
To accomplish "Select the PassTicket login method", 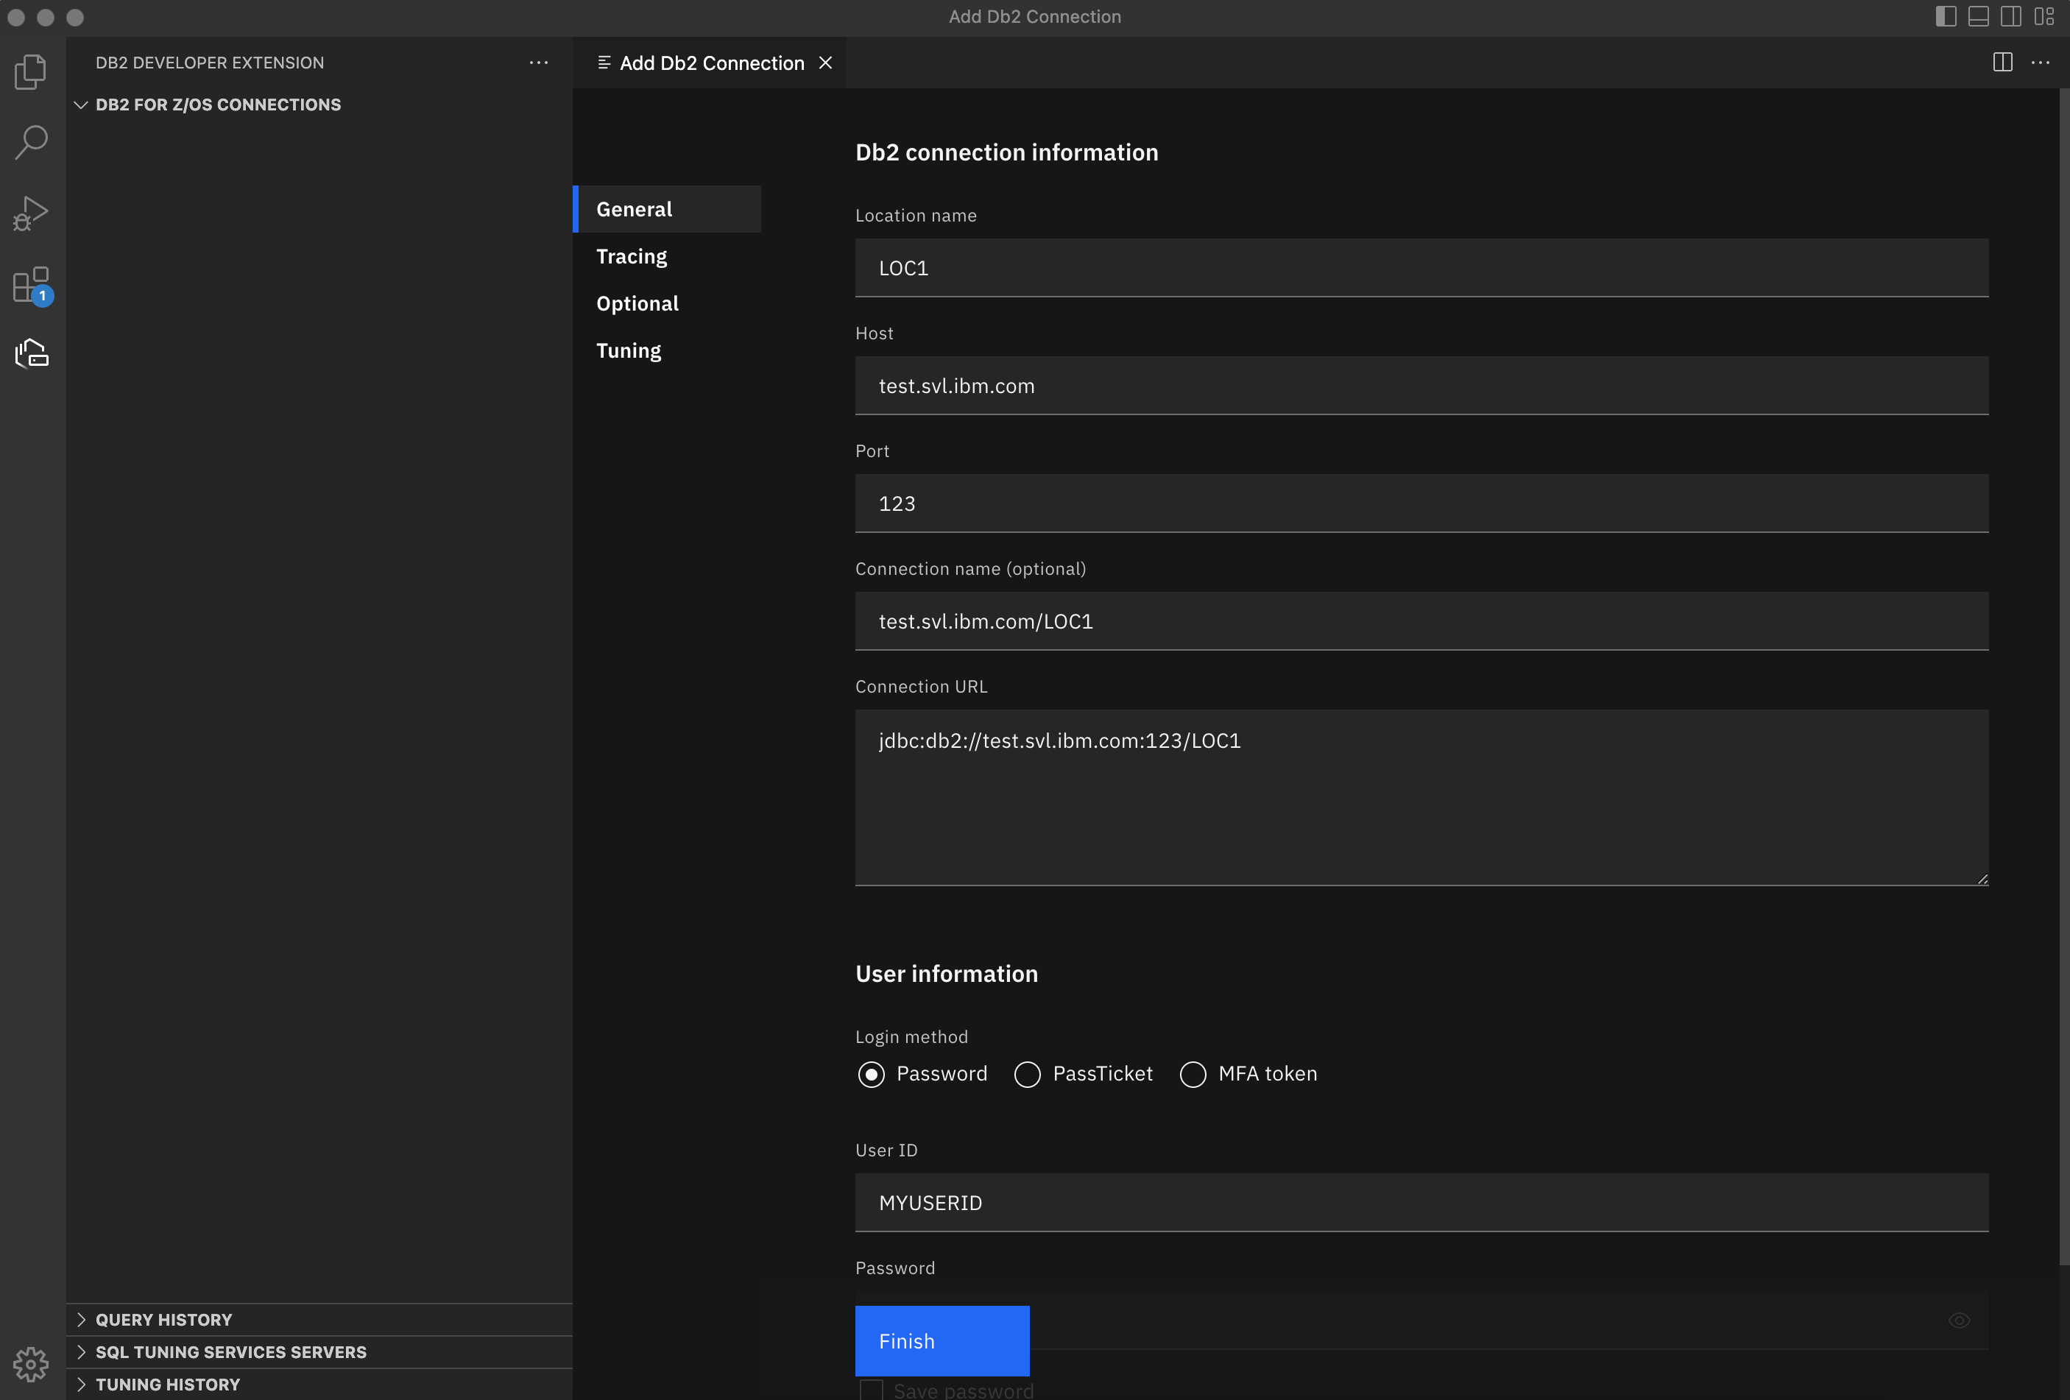I will click(x=1027, y=1074).
